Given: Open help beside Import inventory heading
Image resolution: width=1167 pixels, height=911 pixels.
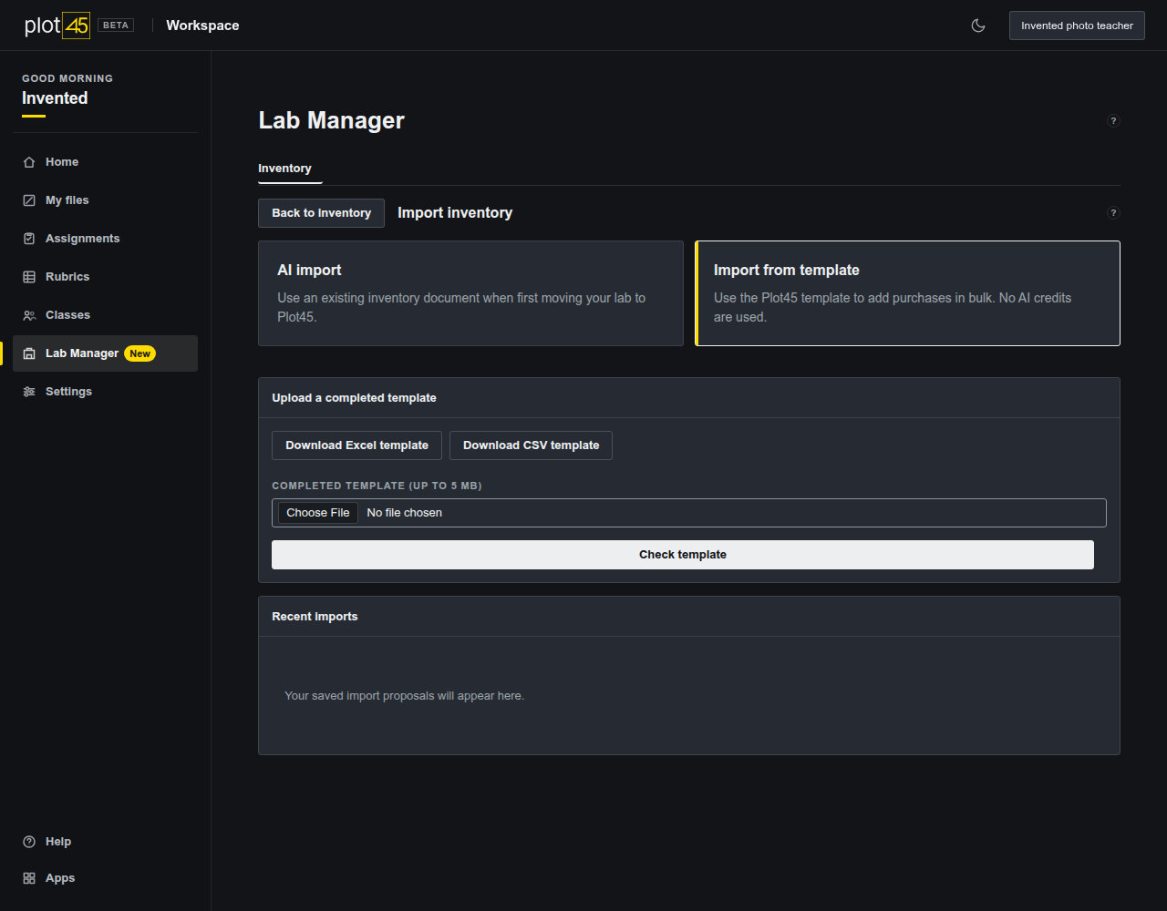Looking at the screenshot, I should coord(1113,213).
